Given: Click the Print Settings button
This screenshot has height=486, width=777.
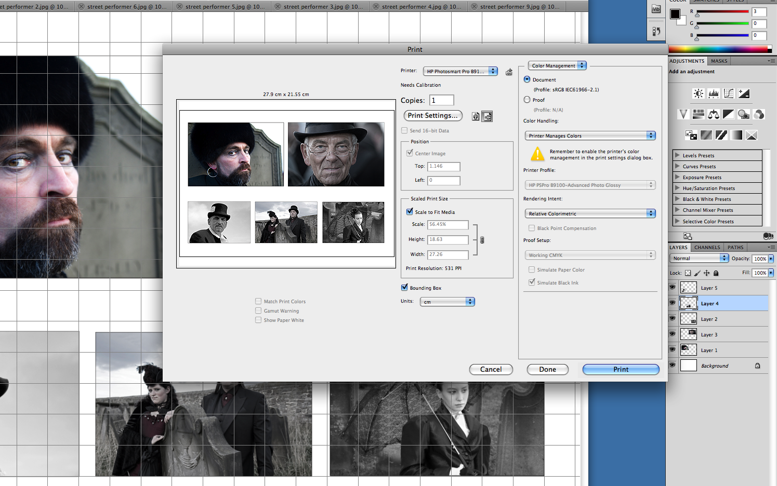Looking at the screenshot, I should coord(433,116).
